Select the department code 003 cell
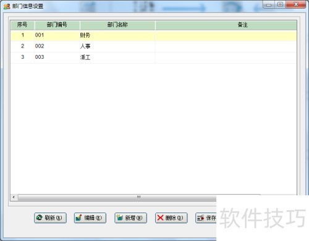Image resolution: width=309 pixels, height=241 pixels. [x=57, y=57]
